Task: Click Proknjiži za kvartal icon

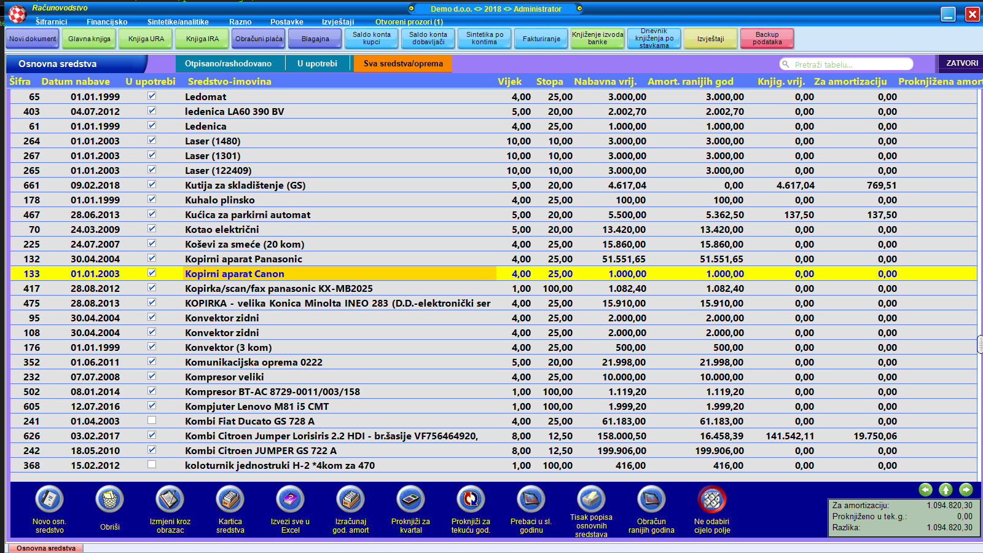Action: click(410, 500)
